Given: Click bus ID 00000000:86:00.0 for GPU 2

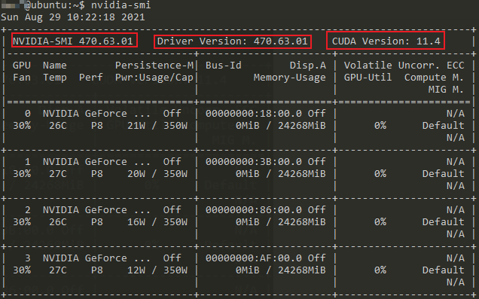Looking at the screenshot, I should [254, 210].
